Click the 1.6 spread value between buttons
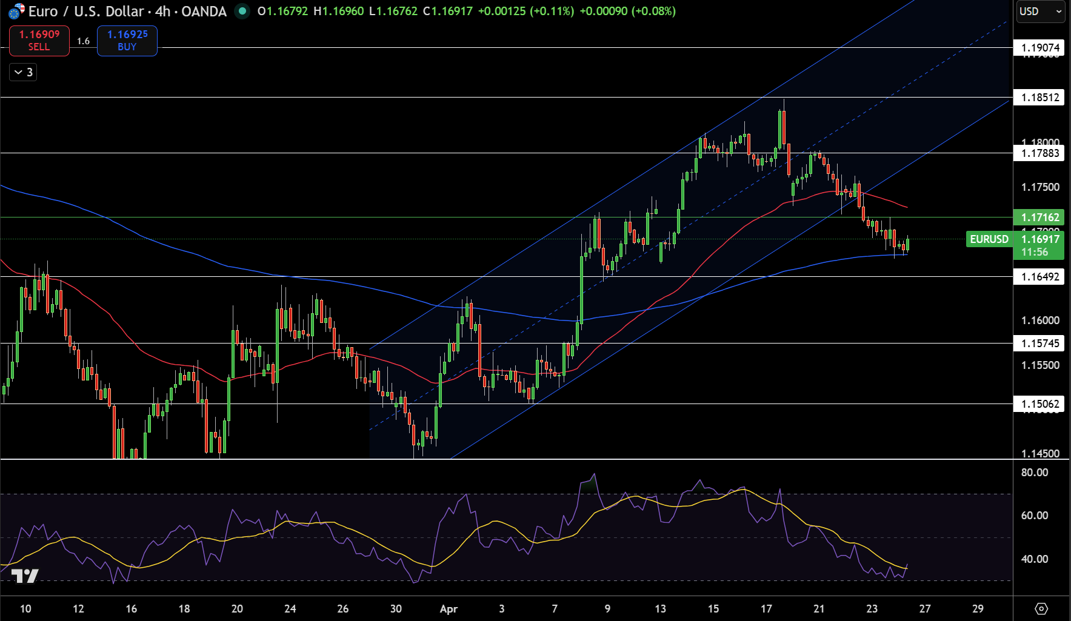Image resolution: width=1071 pixels, height=621 pixels. [83, 41]
